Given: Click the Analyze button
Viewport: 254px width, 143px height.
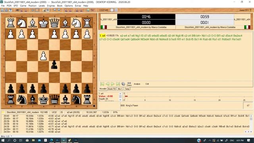Looking at the screenshot, I should pos(137,84).
